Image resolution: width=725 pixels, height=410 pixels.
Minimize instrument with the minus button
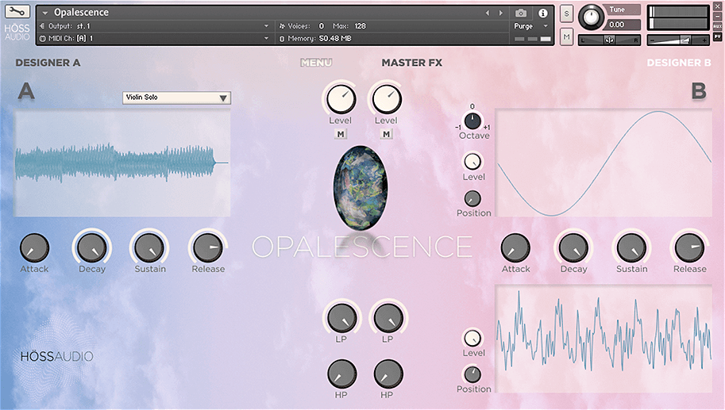[x=718, y=17]
